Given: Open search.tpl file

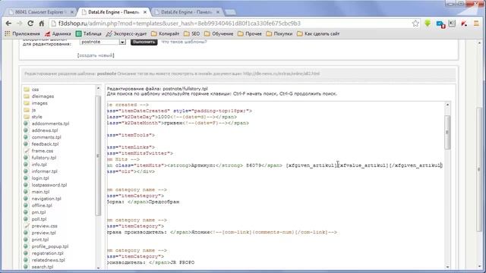Looking at the screenshot, I should [x=43, y=267].
